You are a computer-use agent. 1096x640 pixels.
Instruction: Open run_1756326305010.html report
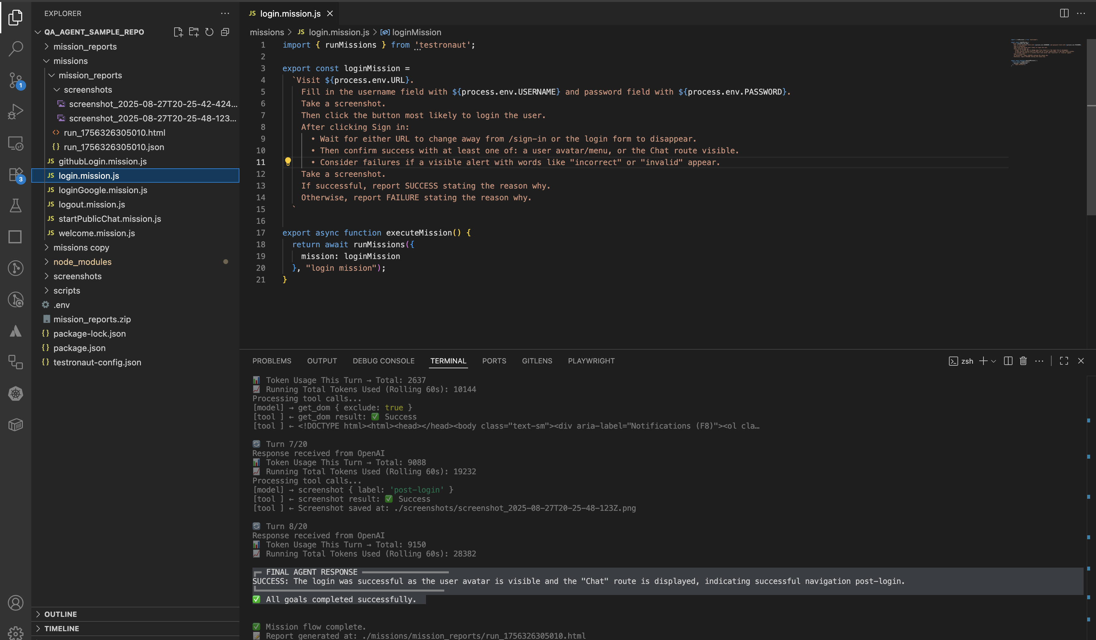(x=135, y=133)
